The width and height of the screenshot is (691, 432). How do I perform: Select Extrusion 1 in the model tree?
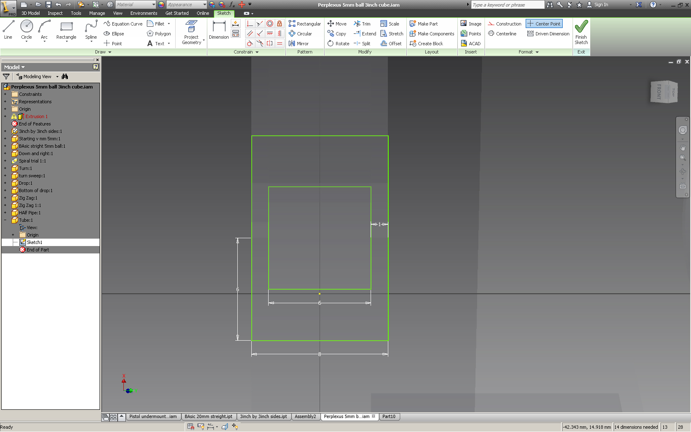tap(36, 116)
